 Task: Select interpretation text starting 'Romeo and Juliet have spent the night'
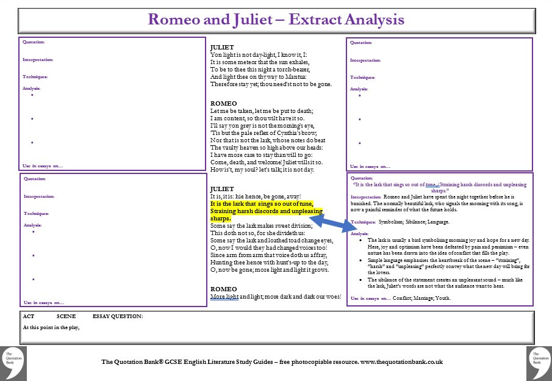point(437,203)
